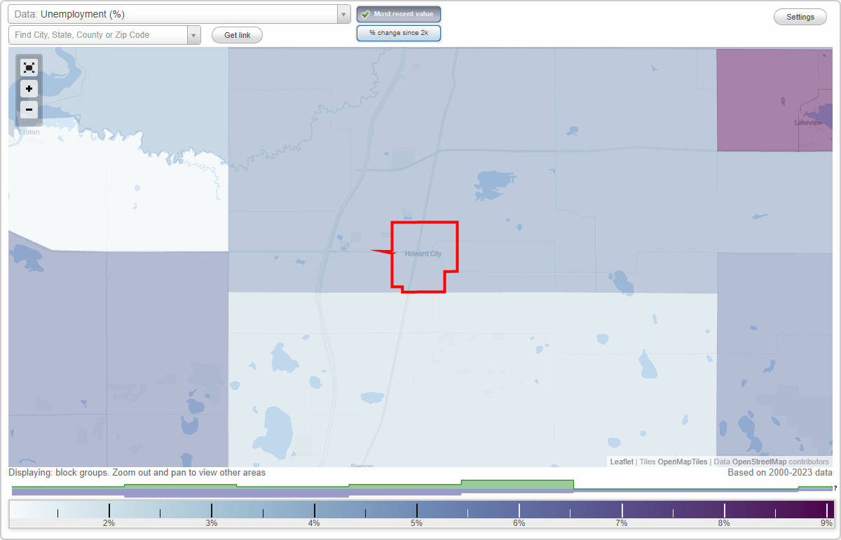The width and height of the screenshot is (841, 540).
Task: Open the Unemployment (%) data combo box
Action: click(175, 13)
